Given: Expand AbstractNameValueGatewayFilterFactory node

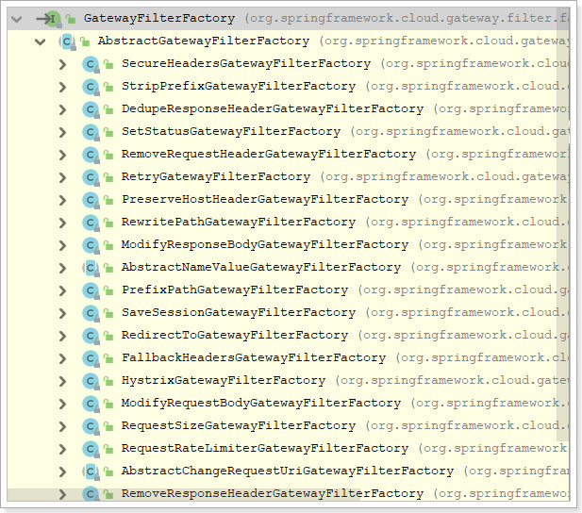Looking at the screenshot, I should click(x=62, y=269).
